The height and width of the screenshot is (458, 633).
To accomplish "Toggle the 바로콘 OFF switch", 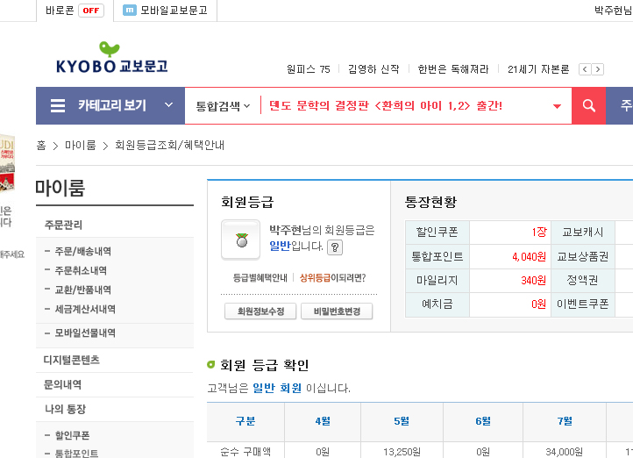I will pos(91,11).
